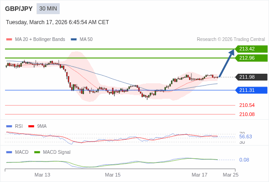This screenshot has height=182, width=269.
Task: Click the Mar 13 date axis label
Action: coord(42,175)
